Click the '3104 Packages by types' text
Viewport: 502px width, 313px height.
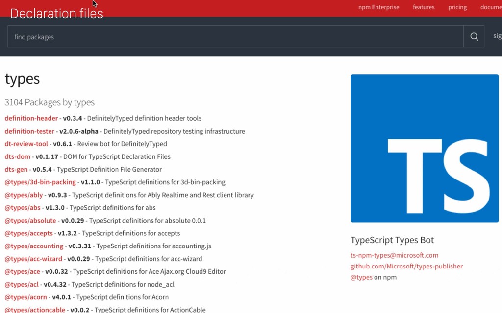click(50, 102)
